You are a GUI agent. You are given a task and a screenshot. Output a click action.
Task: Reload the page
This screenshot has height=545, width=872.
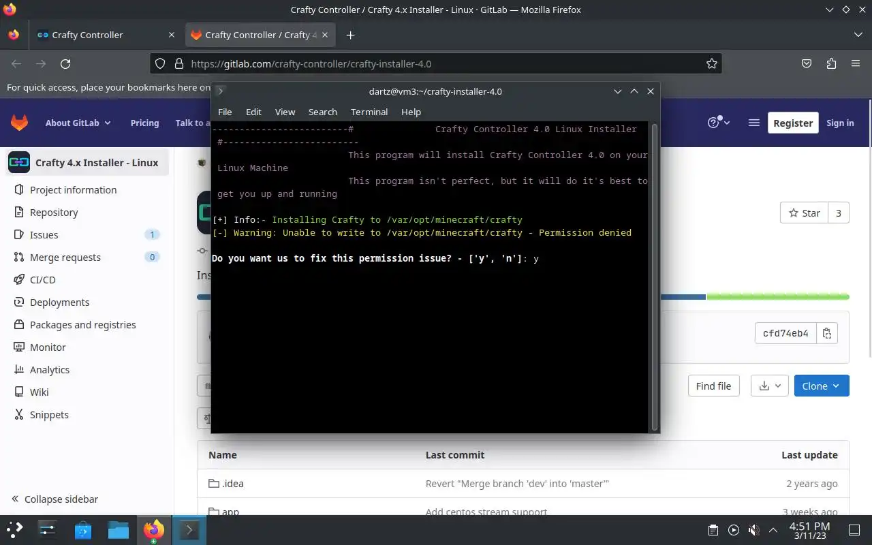coord(65,63)
